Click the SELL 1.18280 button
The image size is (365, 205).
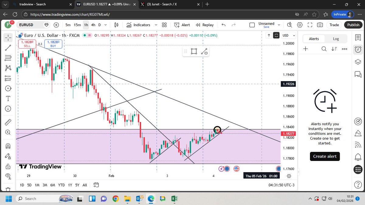[27, 44]
